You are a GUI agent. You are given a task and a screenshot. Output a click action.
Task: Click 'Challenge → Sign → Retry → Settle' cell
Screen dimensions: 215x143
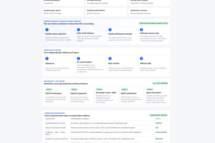tap(56, 133)
